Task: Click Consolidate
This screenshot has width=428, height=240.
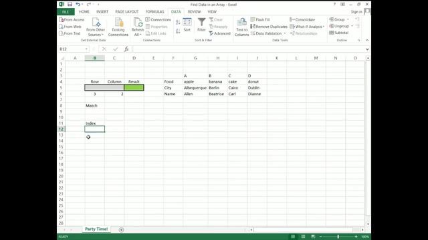Action: [x=302, y=19]
